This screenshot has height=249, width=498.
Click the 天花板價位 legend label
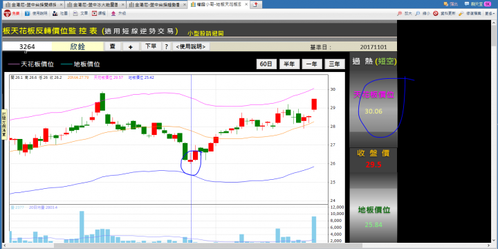point(37,64)
